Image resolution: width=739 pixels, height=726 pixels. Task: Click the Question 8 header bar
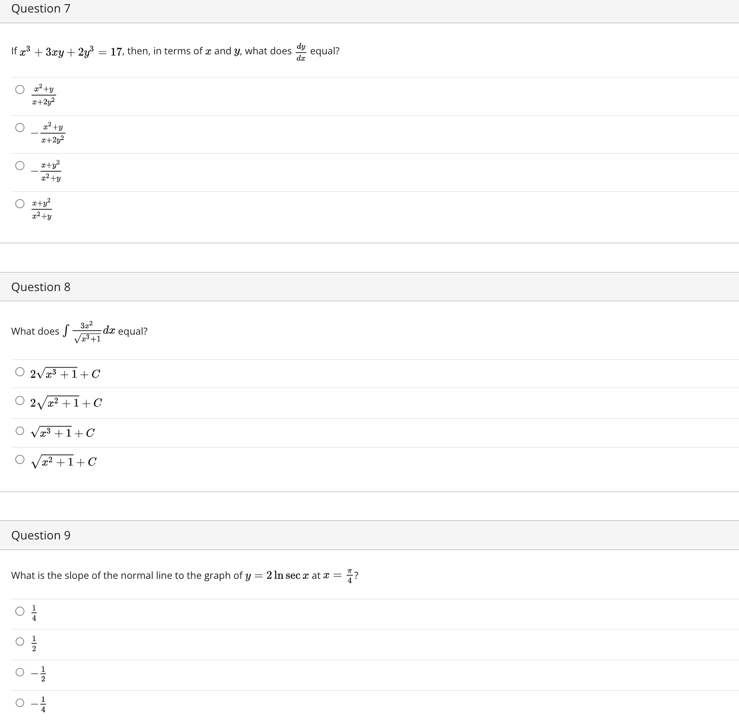(x=41, y=287)
